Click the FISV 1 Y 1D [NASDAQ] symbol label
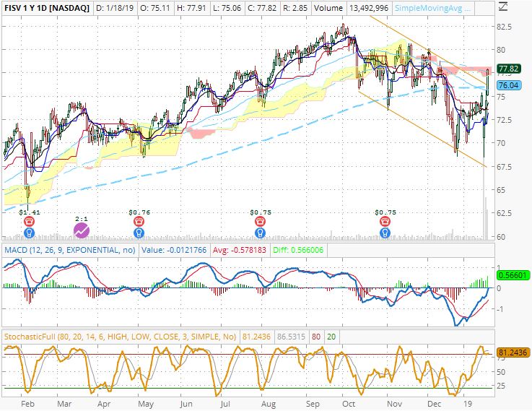Image resolution: width=532 pixels, height=411 pixels. pyautogui.click(x=47, y=8)
